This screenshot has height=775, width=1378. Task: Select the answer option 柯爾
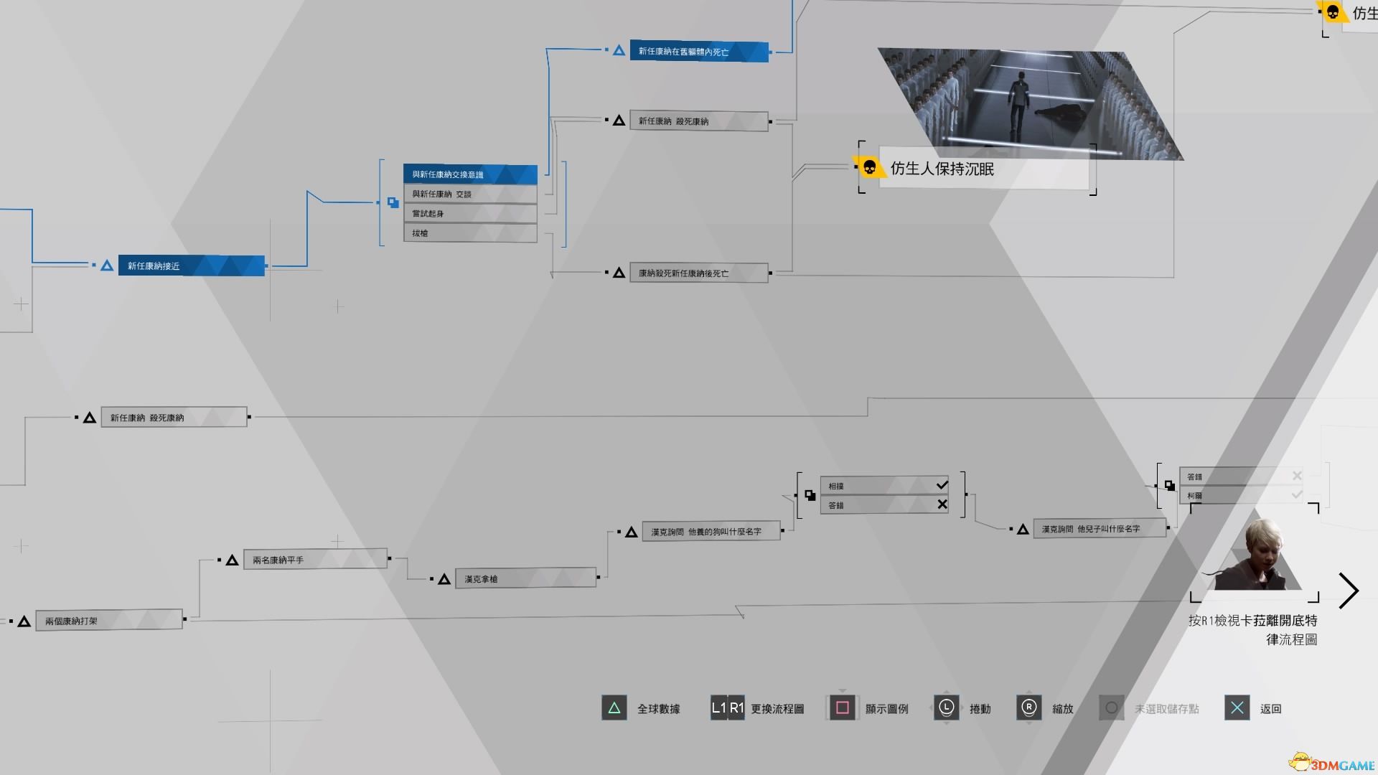(1241, 495)
